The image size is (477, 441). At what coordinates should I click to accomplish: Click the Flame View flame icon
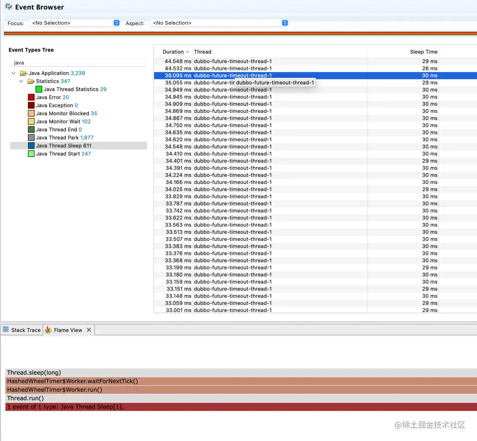tap(49, 330)
